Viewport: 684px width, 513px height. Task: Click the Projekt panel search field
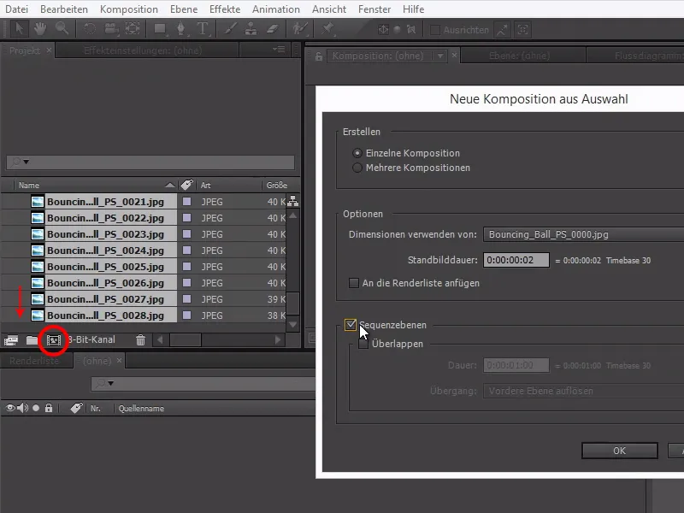[x=150, y=162]
